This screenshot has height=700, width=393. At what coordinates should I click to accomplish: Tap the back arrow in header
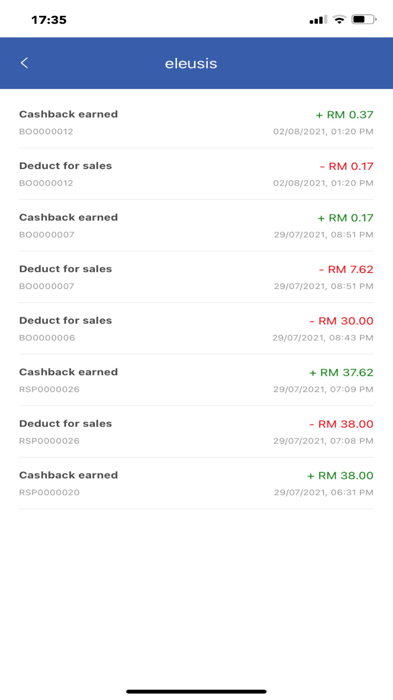[x=24, y=63]
